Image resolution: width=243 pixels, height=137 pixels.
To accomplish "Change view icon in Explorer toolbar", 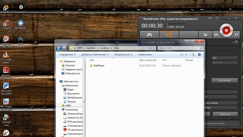I will point(182,54).
